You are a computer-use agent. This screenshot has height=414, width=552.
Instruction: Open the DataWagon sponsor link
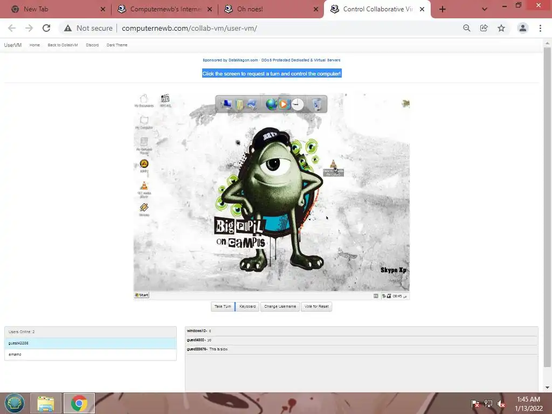272,60
